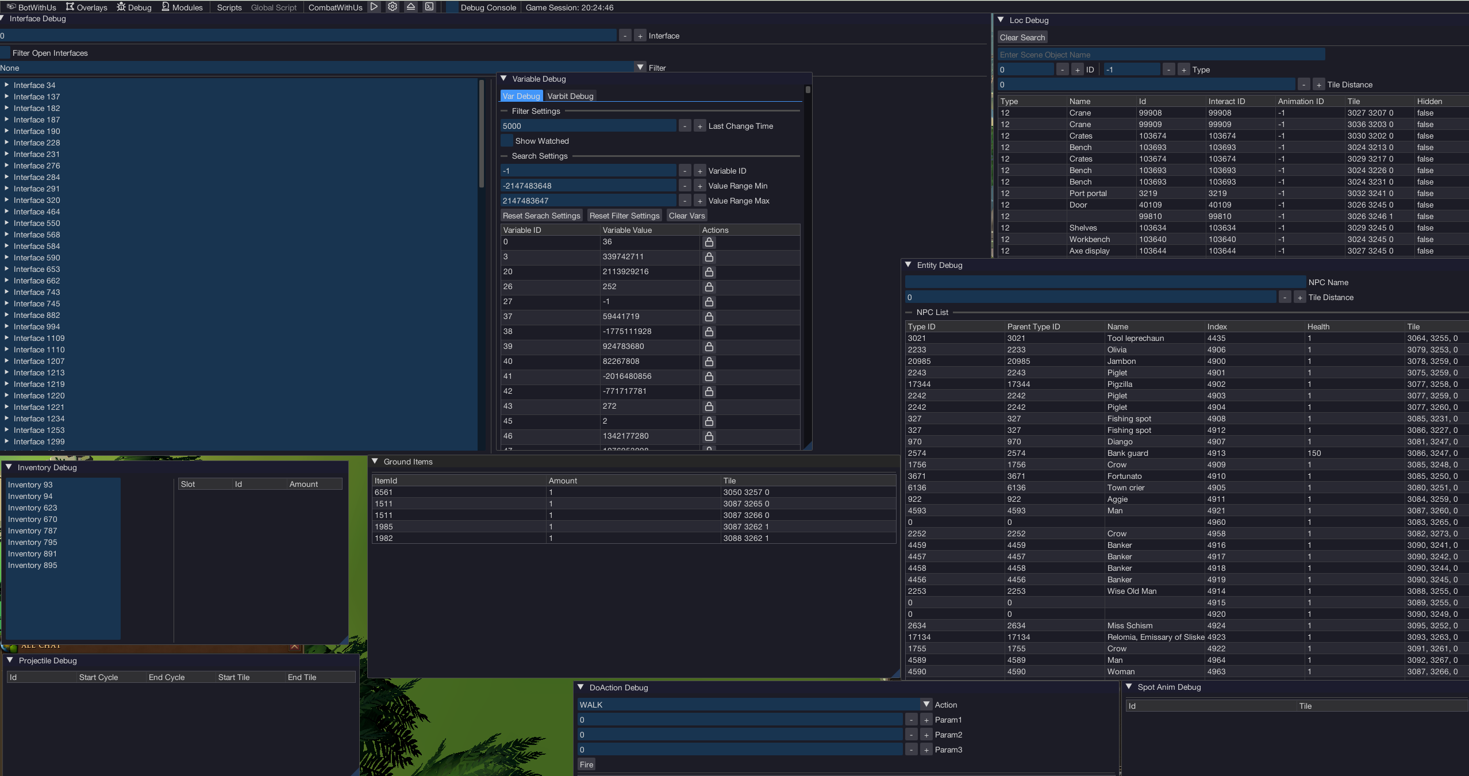Open the Modules menu
1469x776 pixels.
(182, 7)
